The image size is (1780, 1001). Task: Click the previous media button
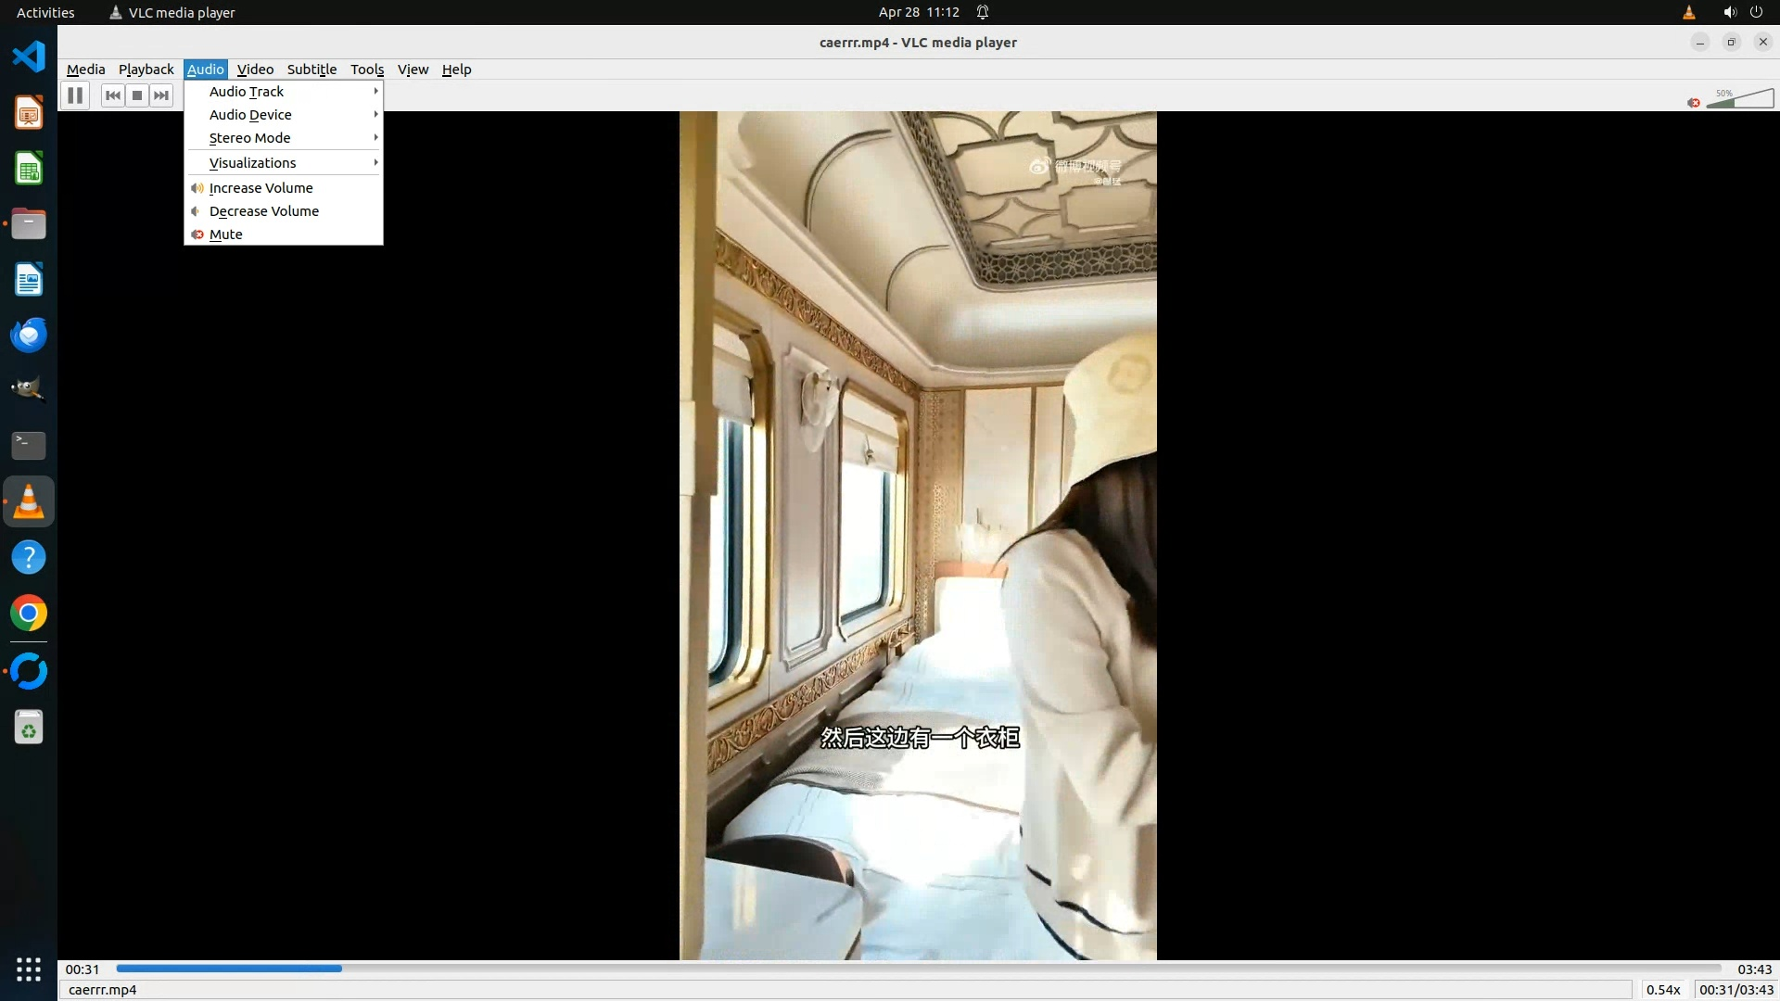point(113,95)
